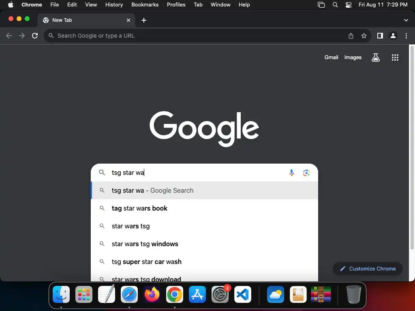Open the Images link
The image size is (415, 311).
coord(353,58)
